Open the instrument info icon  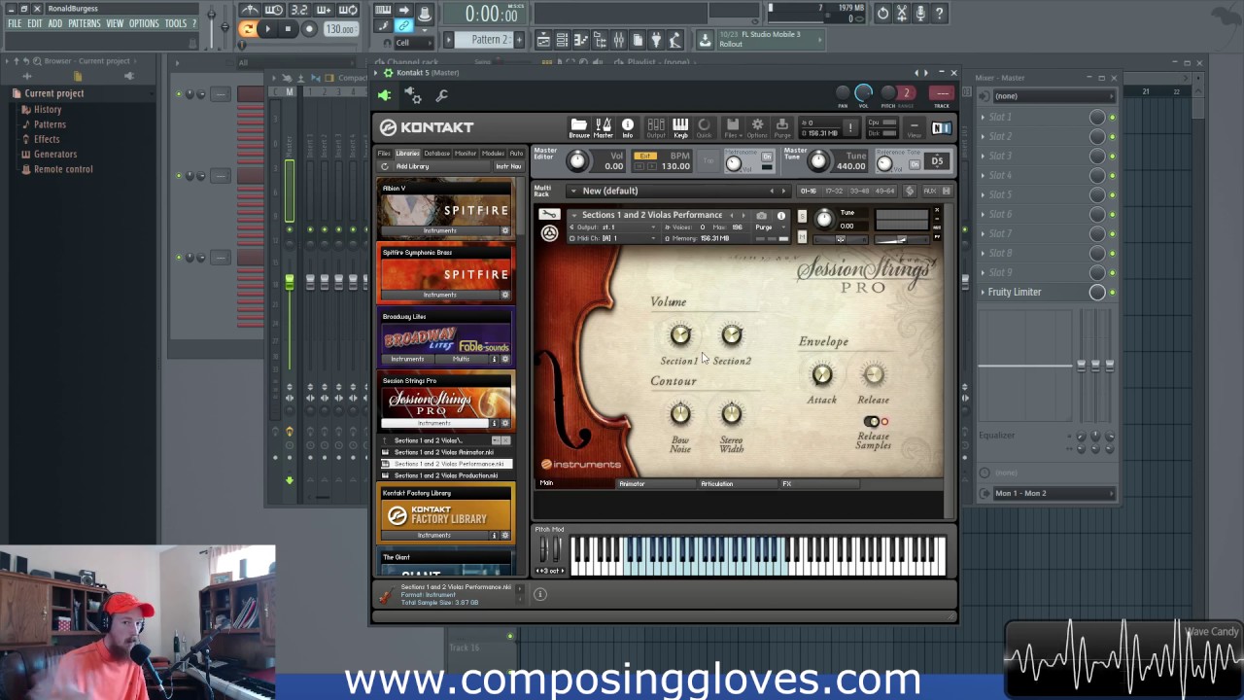tap(780, 216)
